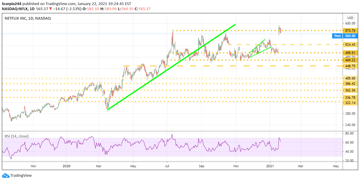Click the 573.76 price label
The image size is (360, 181).
[350, 30]
